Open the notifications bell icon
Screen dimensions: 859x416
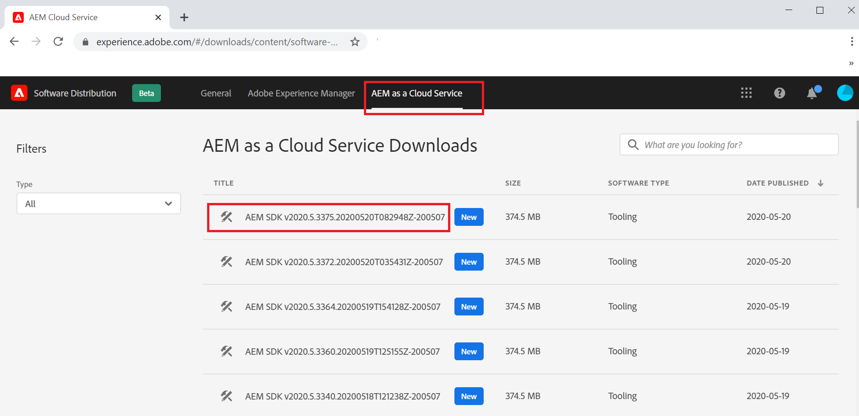812,93
